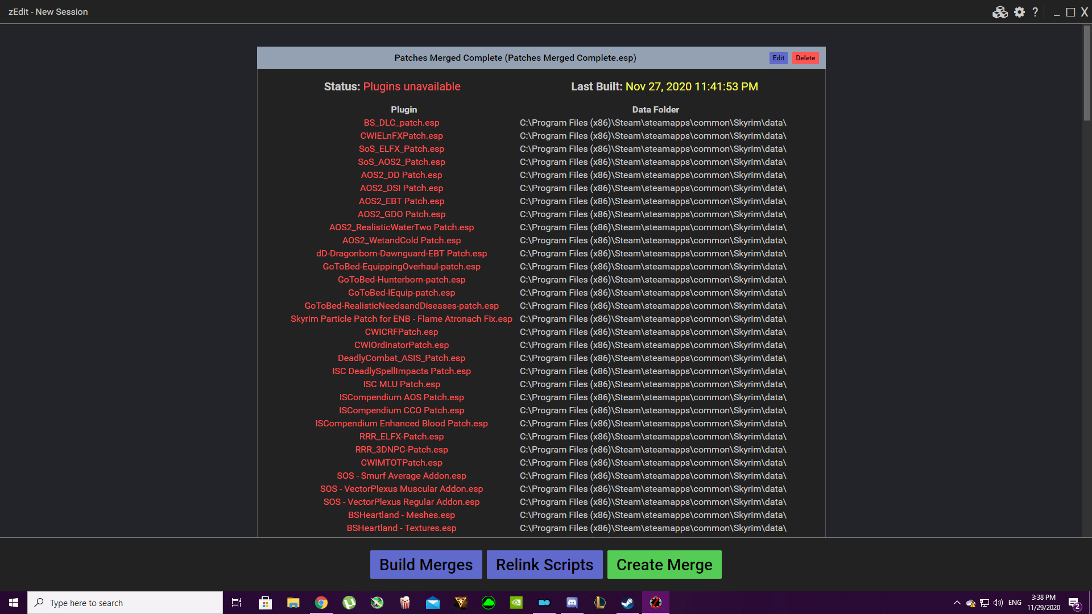Open League of Legends from the taskbar
1092x614 pixels.
click(x=600, y=603)
